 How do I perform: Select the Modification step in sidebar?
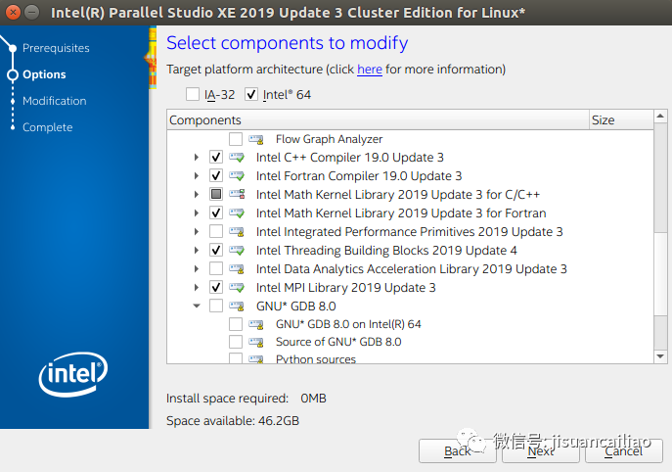point(55,101)
